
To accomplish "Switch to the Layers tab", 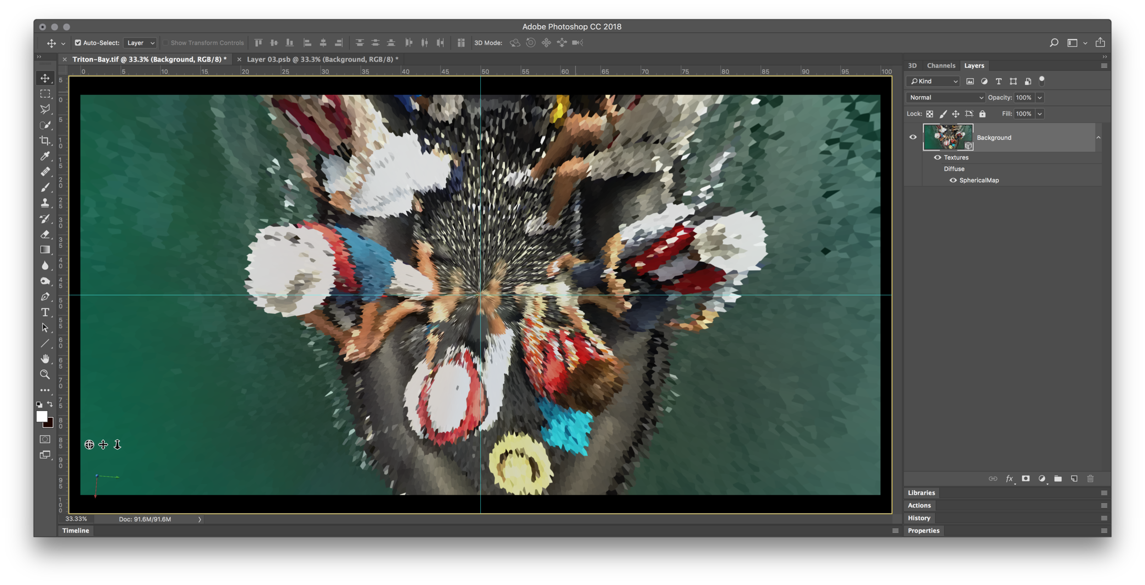I will tap(974, 66).
